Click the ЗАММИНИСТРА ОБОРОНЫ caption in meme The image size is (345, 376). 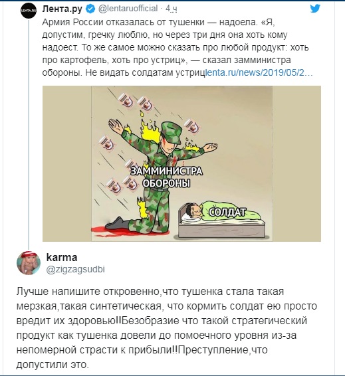pyautogui.click(x=166, y=177)
